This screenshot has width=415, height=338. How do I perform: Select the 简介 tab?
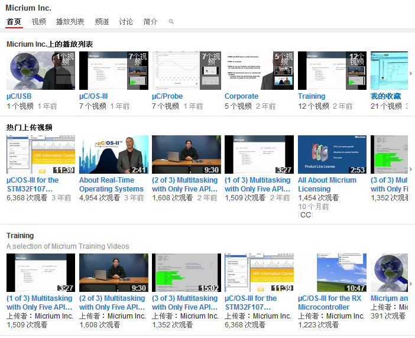tap(150, 22)
